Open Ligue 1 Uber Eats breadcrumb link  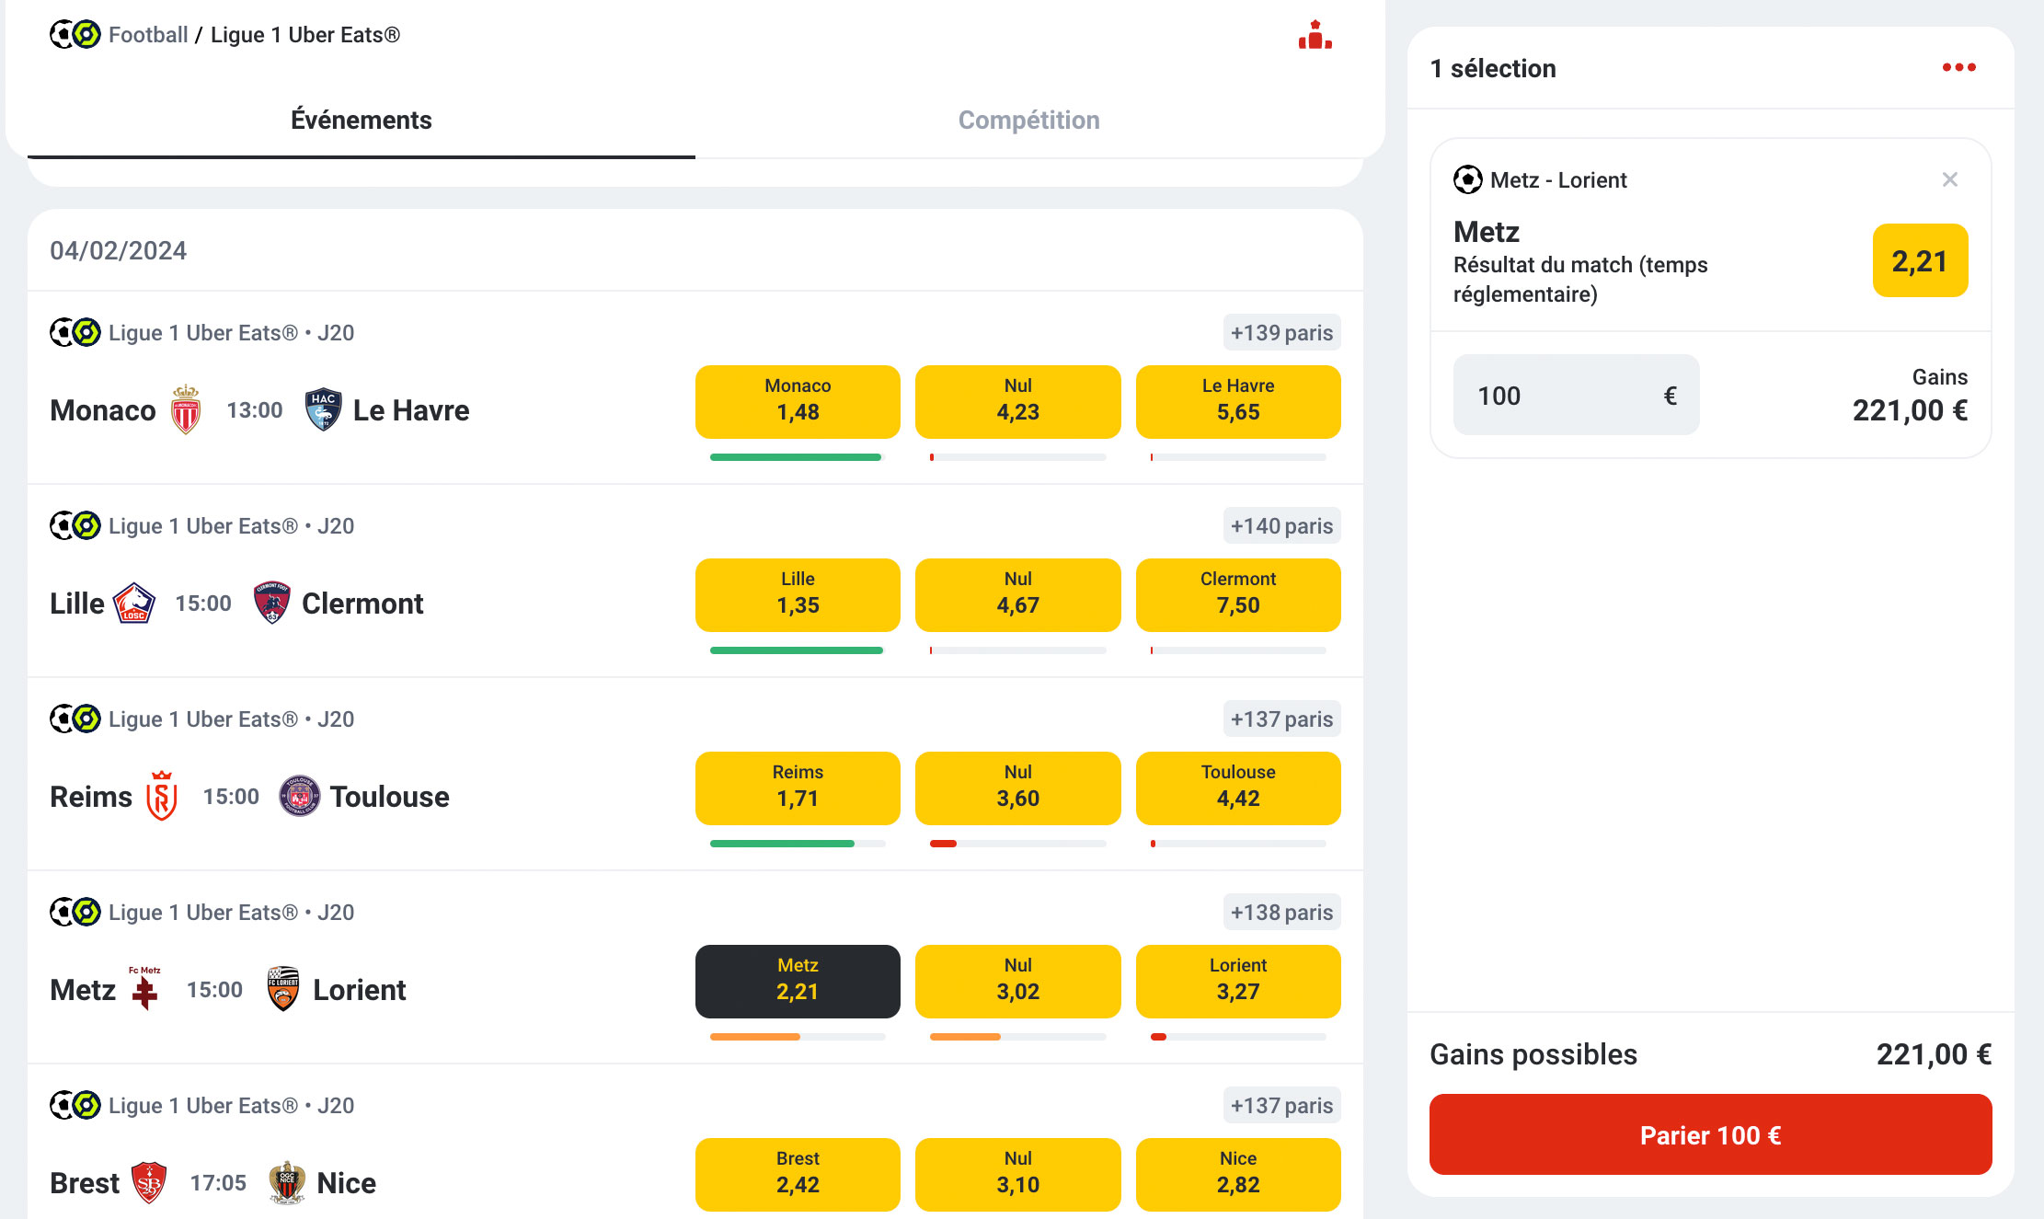(x=305, y=35)
